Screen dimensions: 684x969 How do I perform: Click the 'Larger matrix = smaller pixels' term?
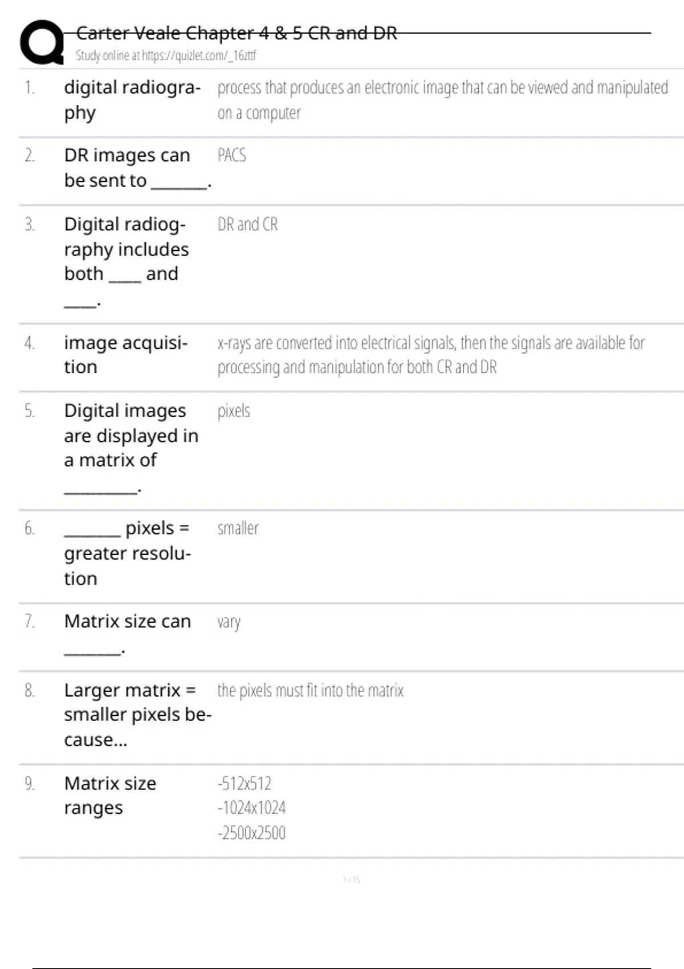point(137,715)
